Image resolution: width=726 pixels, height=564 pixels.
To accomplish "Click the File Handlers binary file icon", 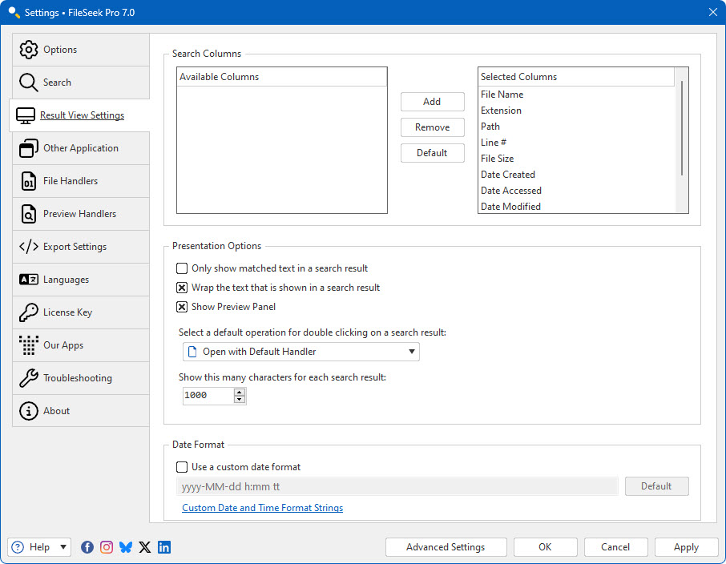I will 29,181.
